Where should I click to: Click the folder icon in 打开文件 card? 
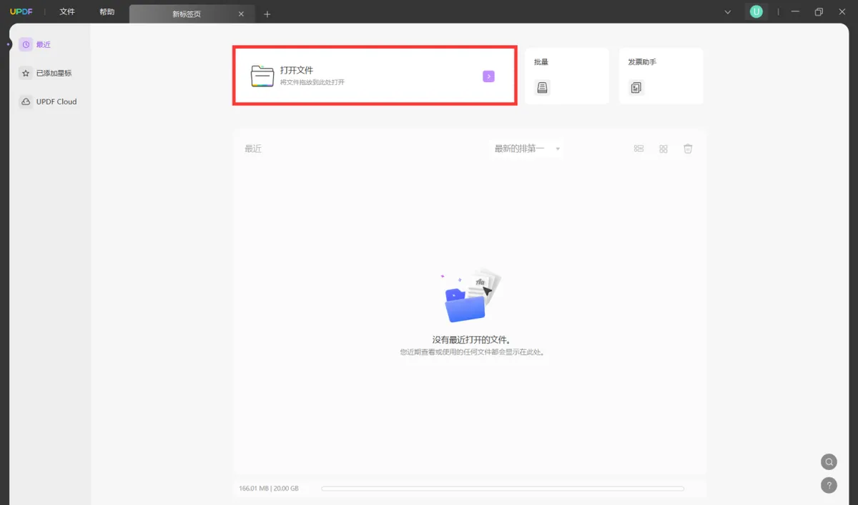pyautogui.click(x=262, y=76)
